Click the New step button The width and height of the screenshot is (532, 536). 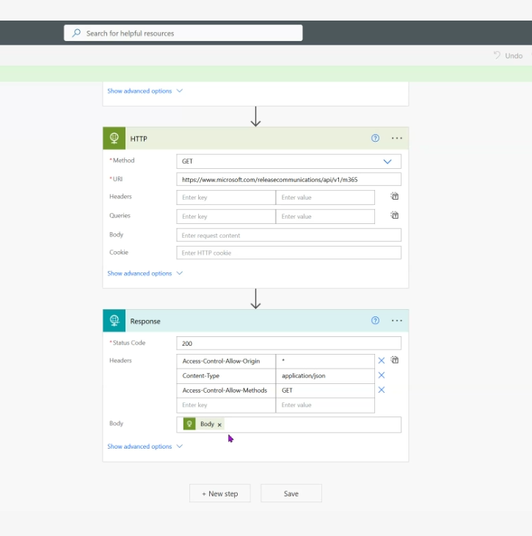click(x=220, y=493)
